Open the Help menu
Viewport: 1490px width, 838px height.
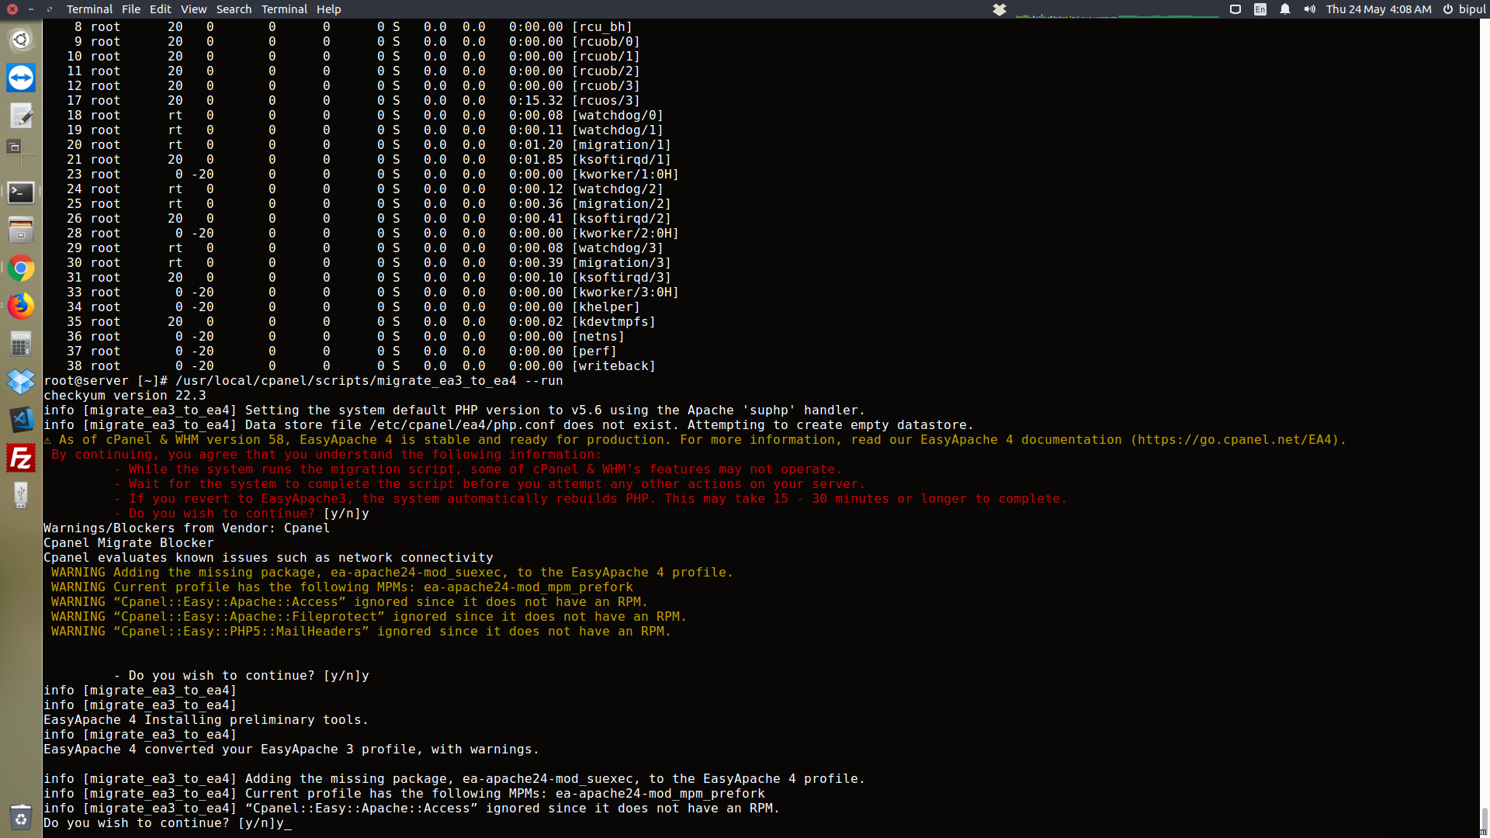[x=329, y=9]
